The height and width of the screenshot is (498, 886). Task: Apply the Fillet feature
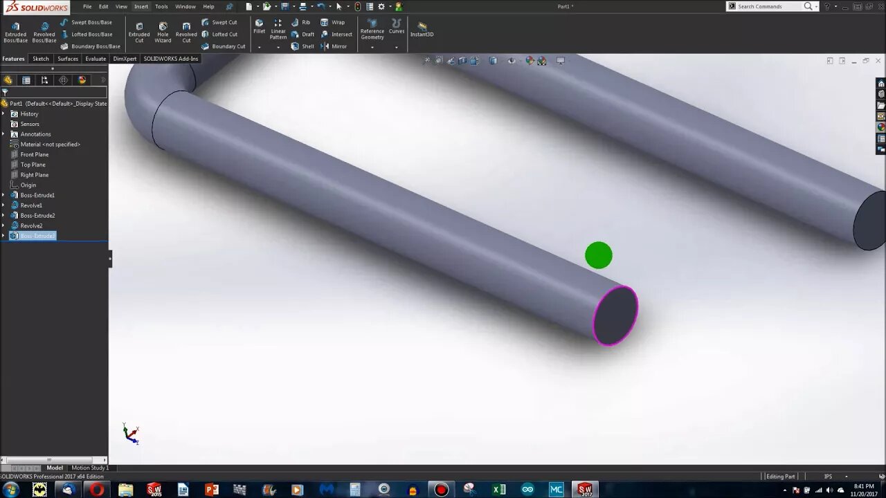[x=259, y=26]
